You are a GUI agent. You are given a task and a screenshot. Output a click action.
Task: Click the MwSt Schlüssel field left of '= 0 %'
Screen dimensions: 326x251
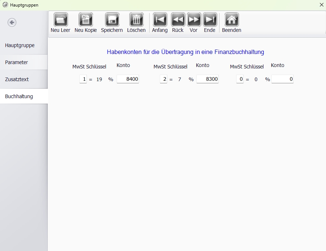pos(240,79)
